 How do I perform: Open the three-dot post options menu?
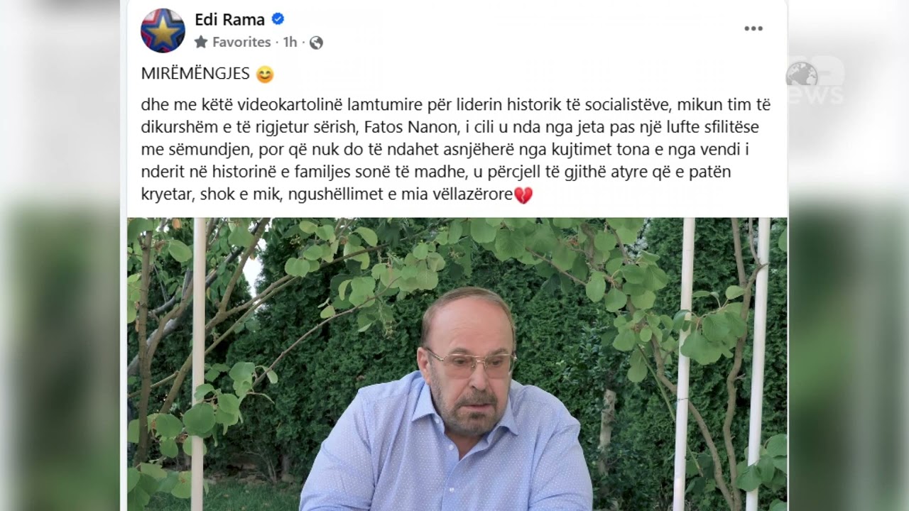click(753, 28)
